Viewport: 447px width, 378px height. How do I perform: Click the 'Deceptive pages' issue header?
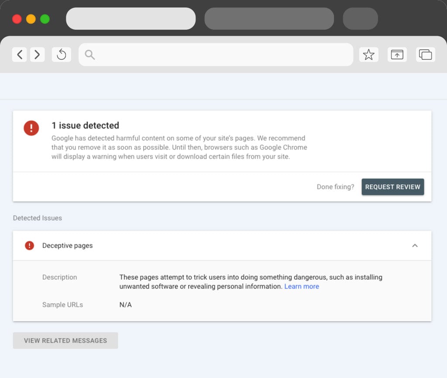67,246
